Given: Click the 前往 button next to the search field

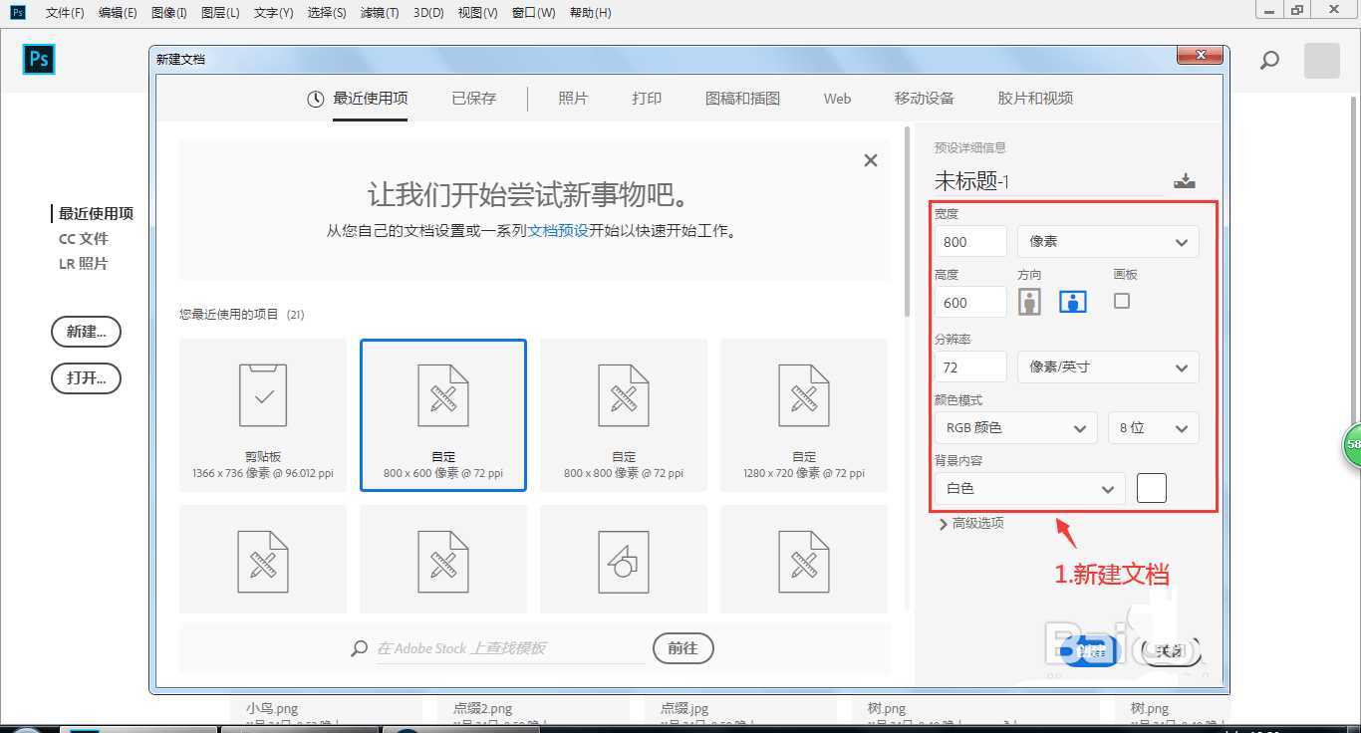Looking at the screenshot, I should tap(682, 648).
